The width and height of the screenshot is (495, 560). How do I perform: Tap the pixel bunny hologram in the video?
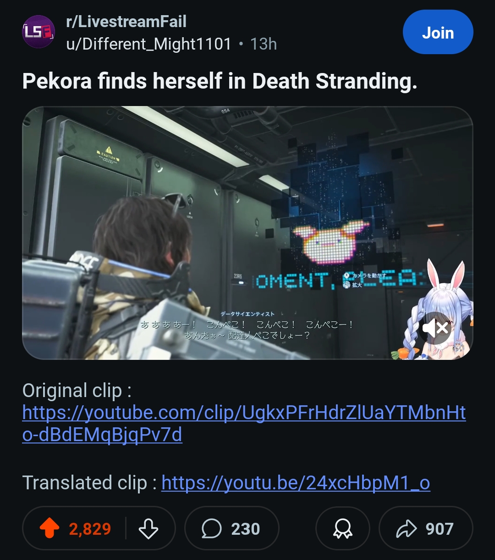(331, 241)
